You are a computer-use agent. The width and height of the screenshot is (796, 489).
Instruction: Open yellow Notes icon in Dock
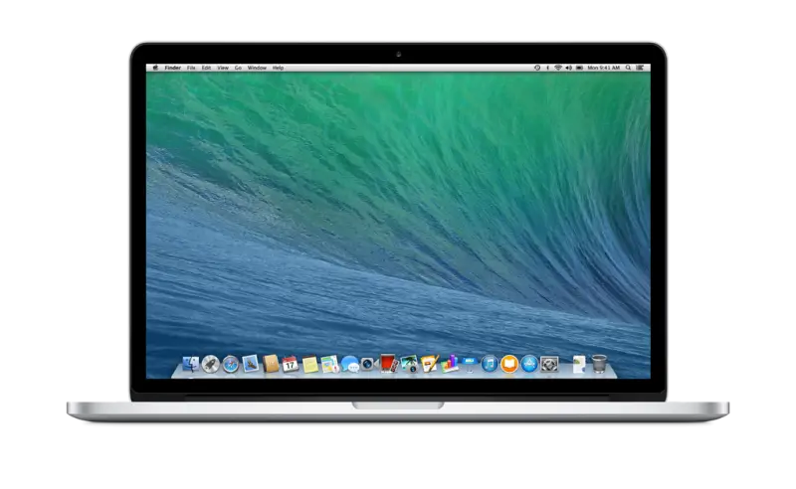coord(310,364)
